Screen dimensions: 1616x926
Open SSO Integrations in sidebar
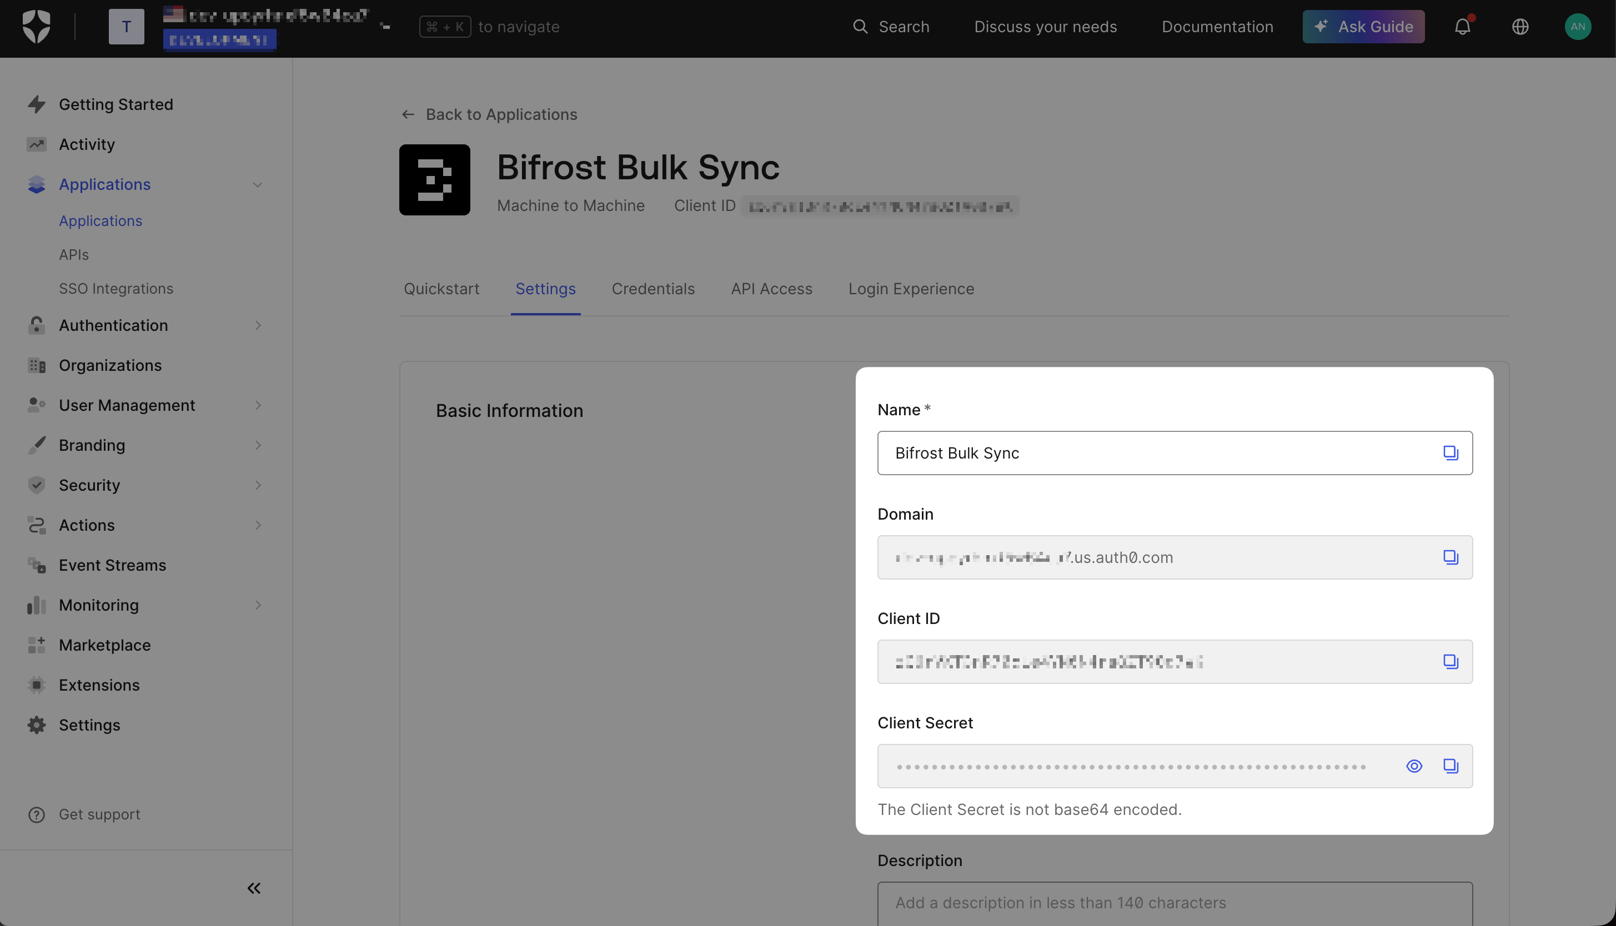tap(116, 289)
